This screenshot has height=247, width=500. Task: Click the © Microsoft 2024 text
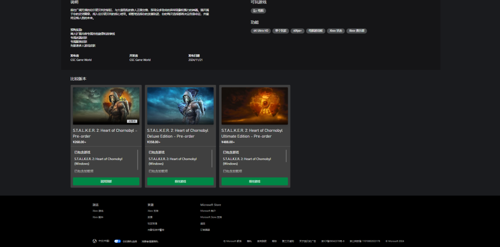[395, 241]
